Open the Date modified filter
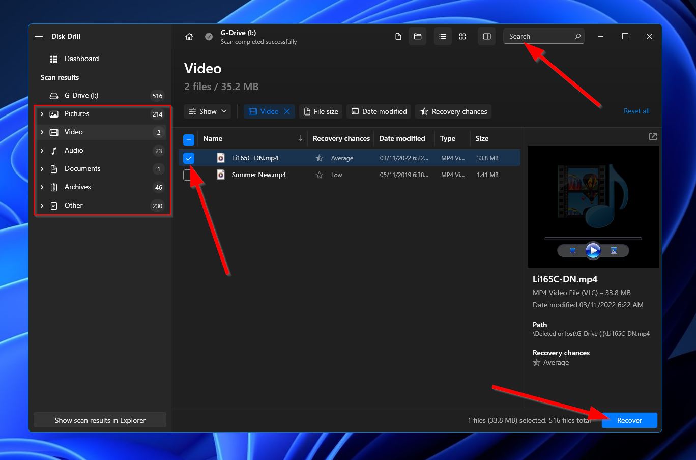The image size is (696, 460). coord(379,111)
